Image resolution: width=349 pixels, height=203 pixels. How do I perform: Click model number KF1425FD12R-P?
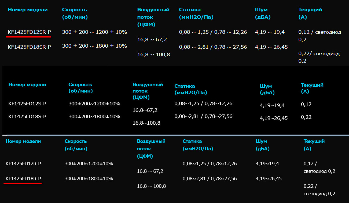tap(23, 163)
